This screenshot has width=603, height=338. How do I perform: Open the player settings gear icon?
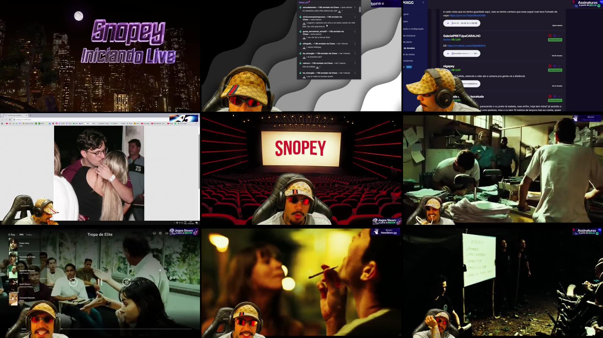[x=160, y=233]
